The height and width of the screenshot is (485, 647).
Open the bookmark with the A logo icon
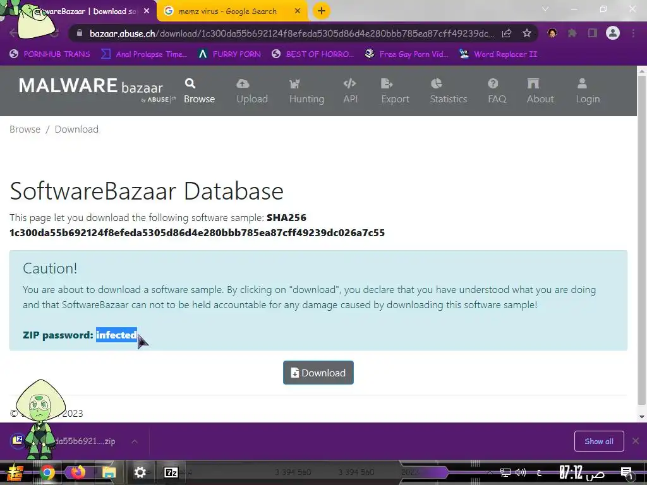[x=229, y=54]
